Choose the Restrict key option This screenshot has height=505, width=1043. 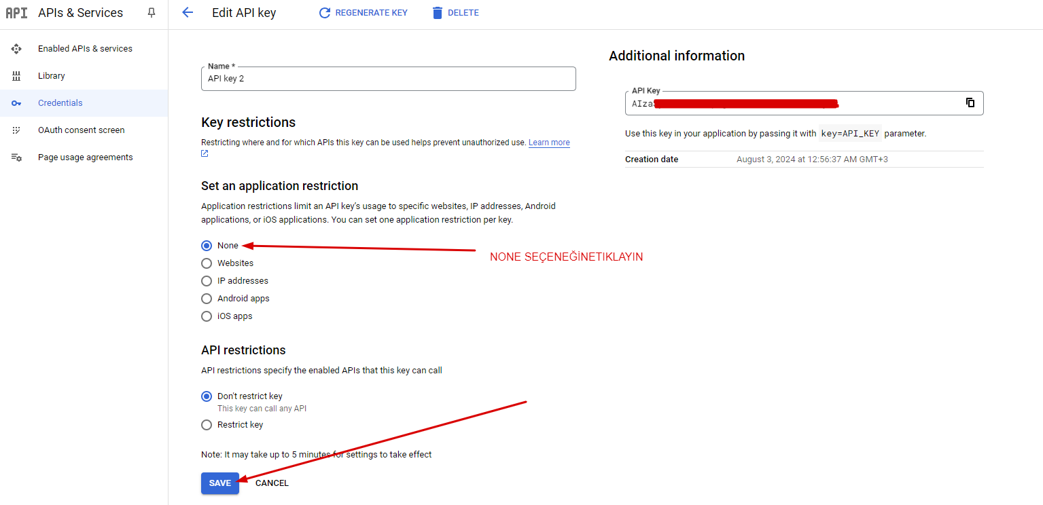tap(207, 425)
